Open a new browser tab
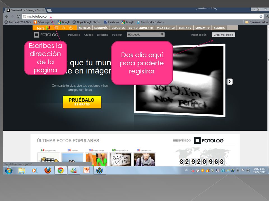 49,10
